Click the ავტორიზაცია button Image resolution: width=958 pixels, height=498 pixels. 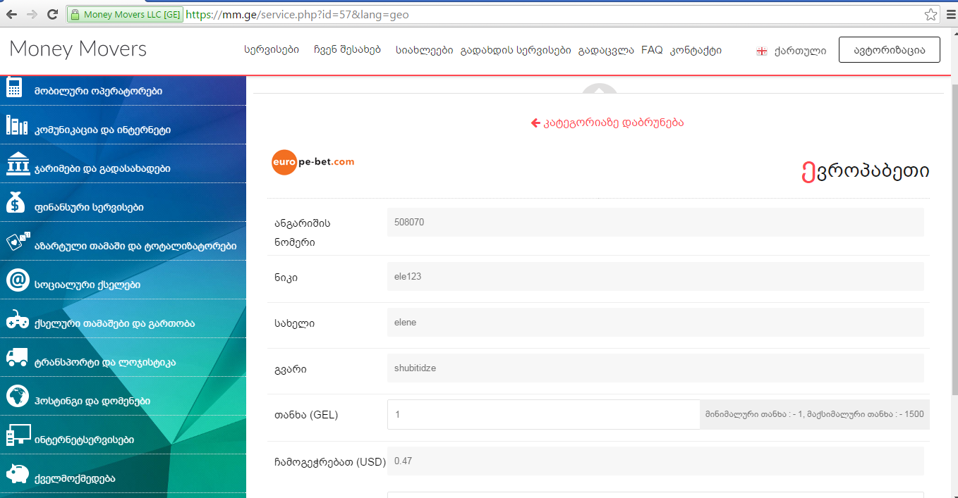(x=889, y=50)
